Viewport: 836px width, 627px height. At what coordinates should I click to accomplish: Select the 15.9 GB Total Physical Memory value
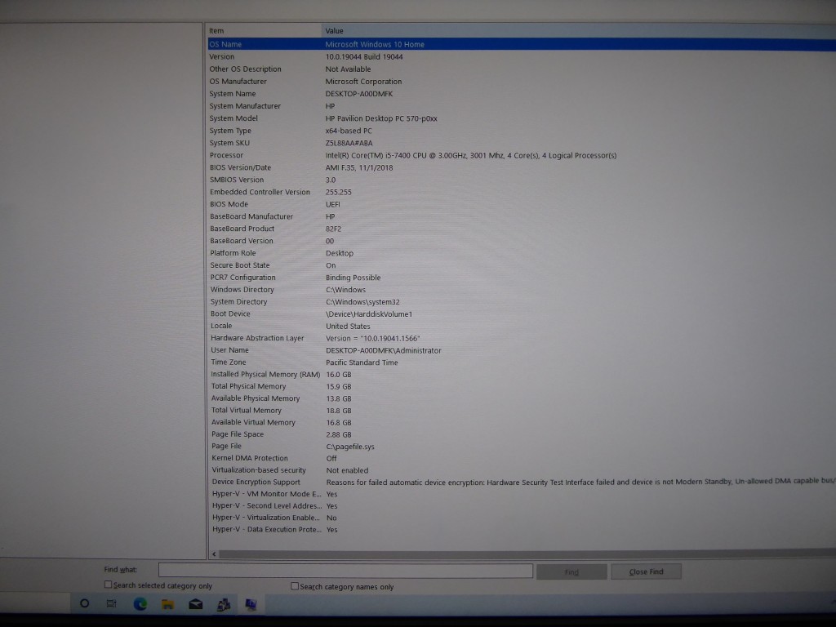pyautogui.click(x=339, y=386)
